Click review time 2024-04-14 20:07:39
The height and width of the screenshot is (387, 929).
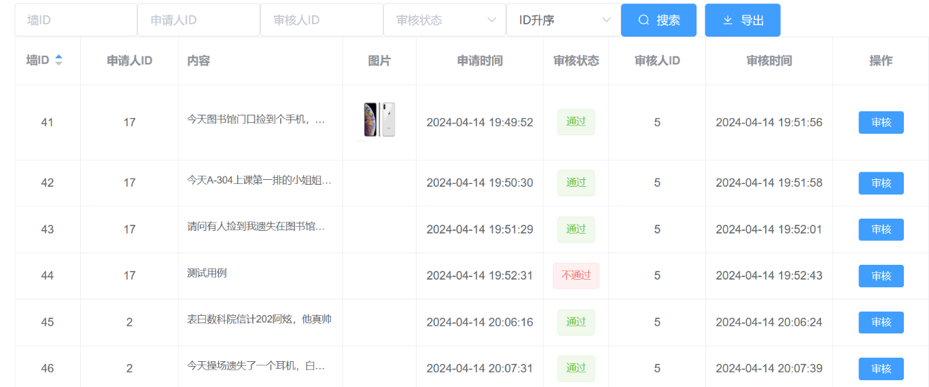tap(769, 369)
